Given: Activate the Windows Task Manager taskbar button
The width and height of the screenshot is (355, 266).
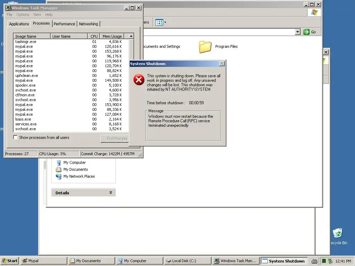Looking at the screenshot, I should tap(235, 261).
